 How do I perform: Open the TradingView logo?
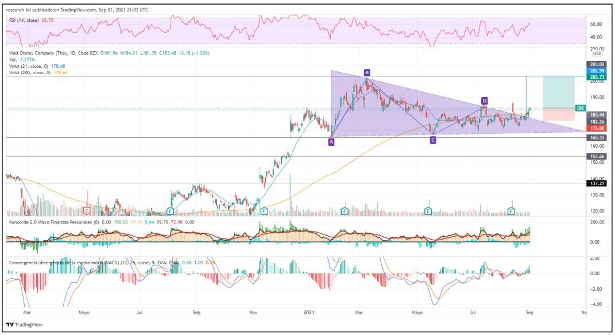[24, 325]
